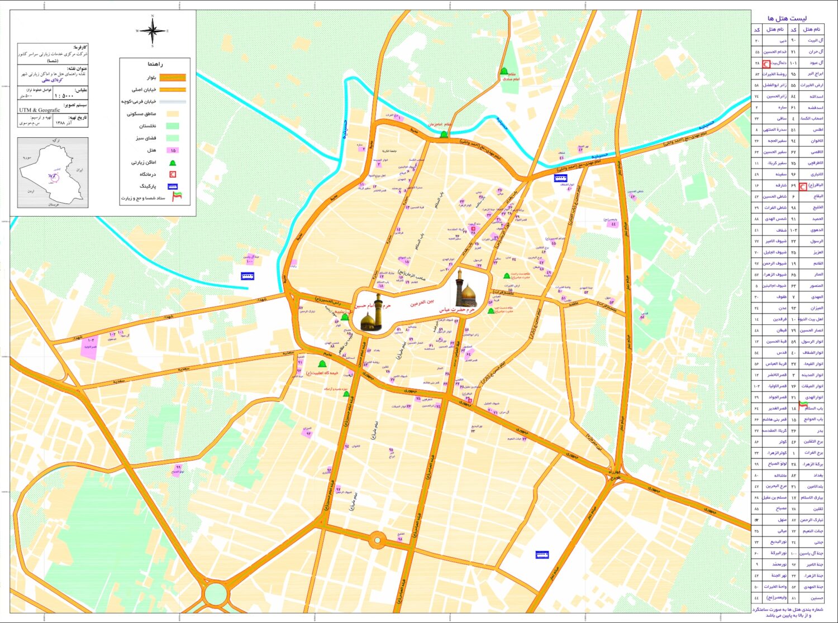Click the green Hawza Elmieh icon
Image resolution: width=838 pixels, height=623 pixels.
pos(346,394)
